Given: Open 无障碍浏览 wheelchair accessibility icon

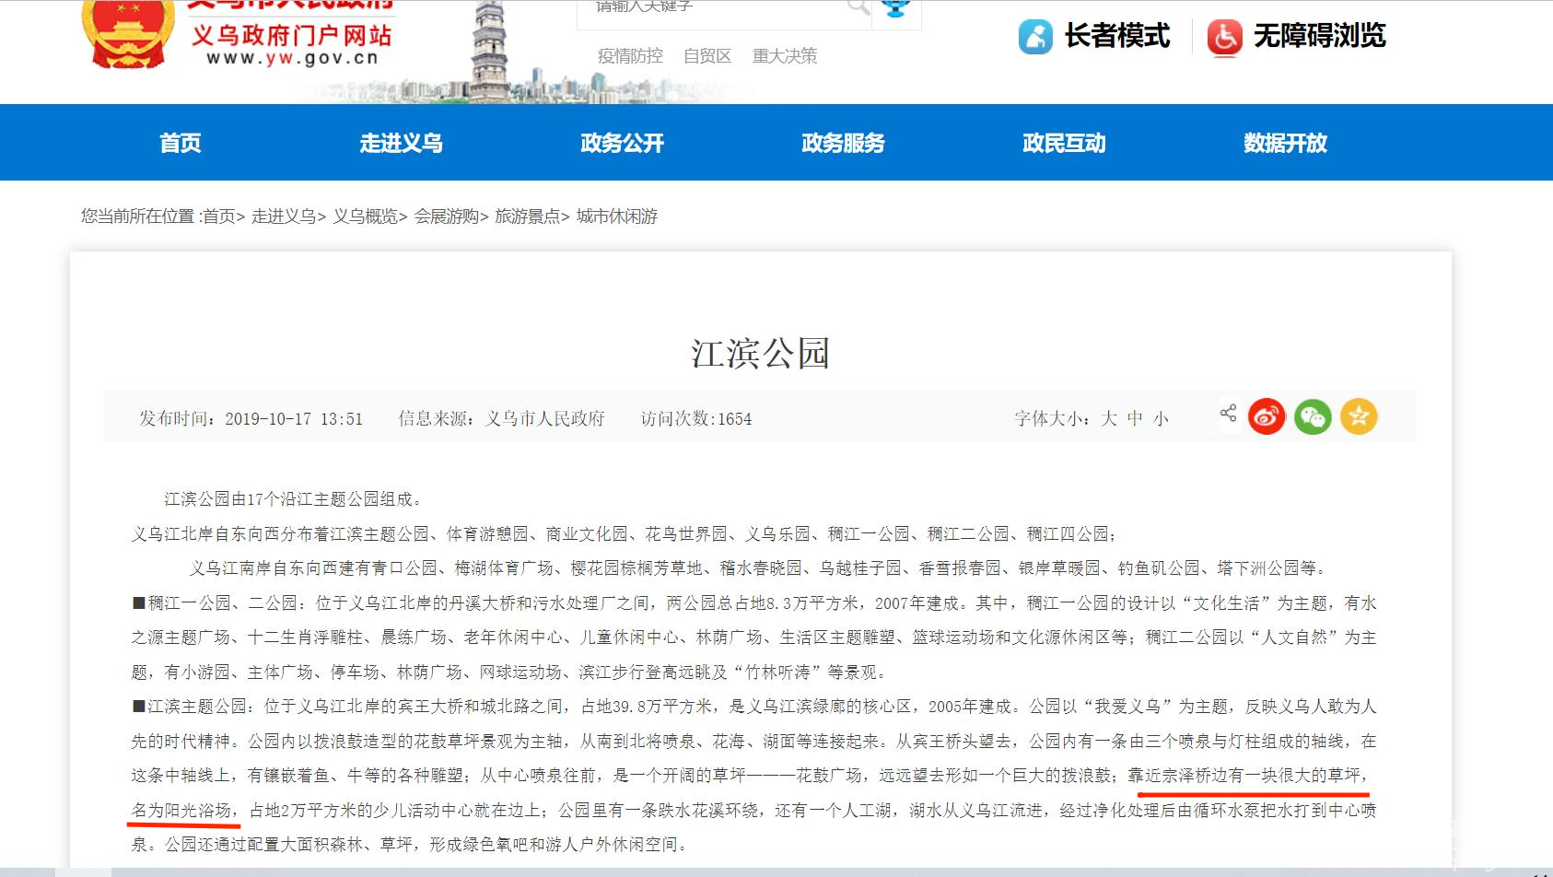Looking at the screenshot, I should 1224,37.
